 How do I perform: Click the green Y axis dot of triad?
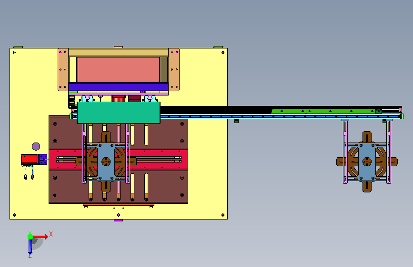tap(30, 237)
